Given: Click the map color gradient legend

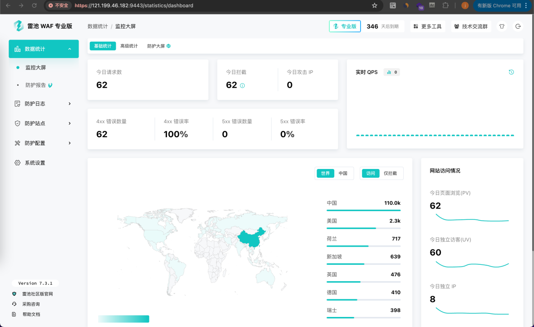Looking at the screenshot, I should coord(124,319).
